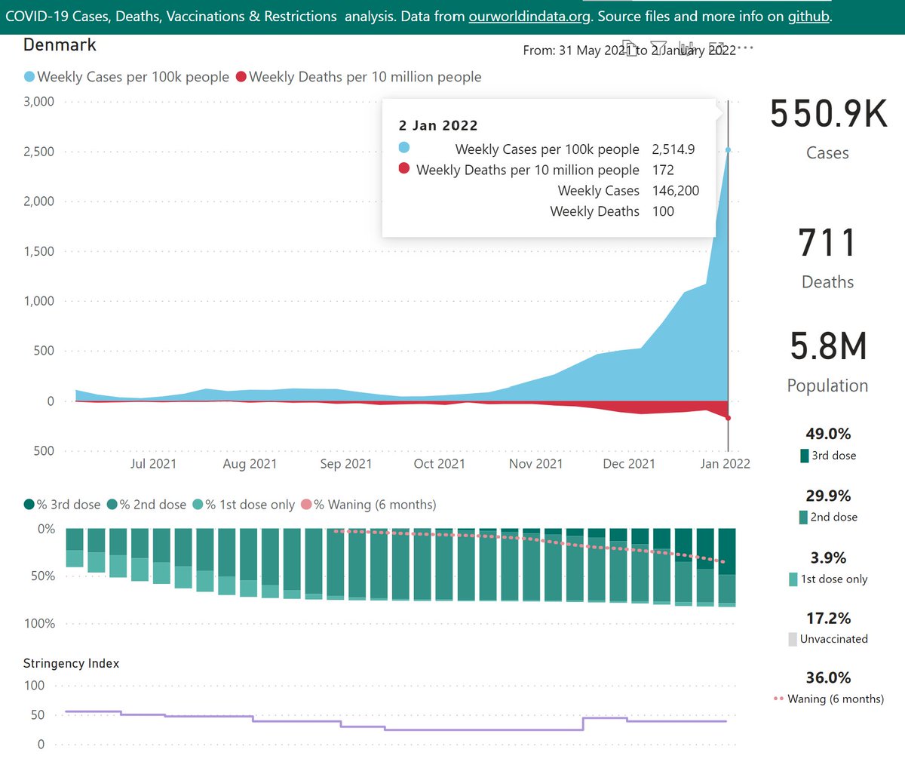The image size is (905, 771).
Task: Click the personalize visual bar-chart icon
Action: click(x=686, y=48)
